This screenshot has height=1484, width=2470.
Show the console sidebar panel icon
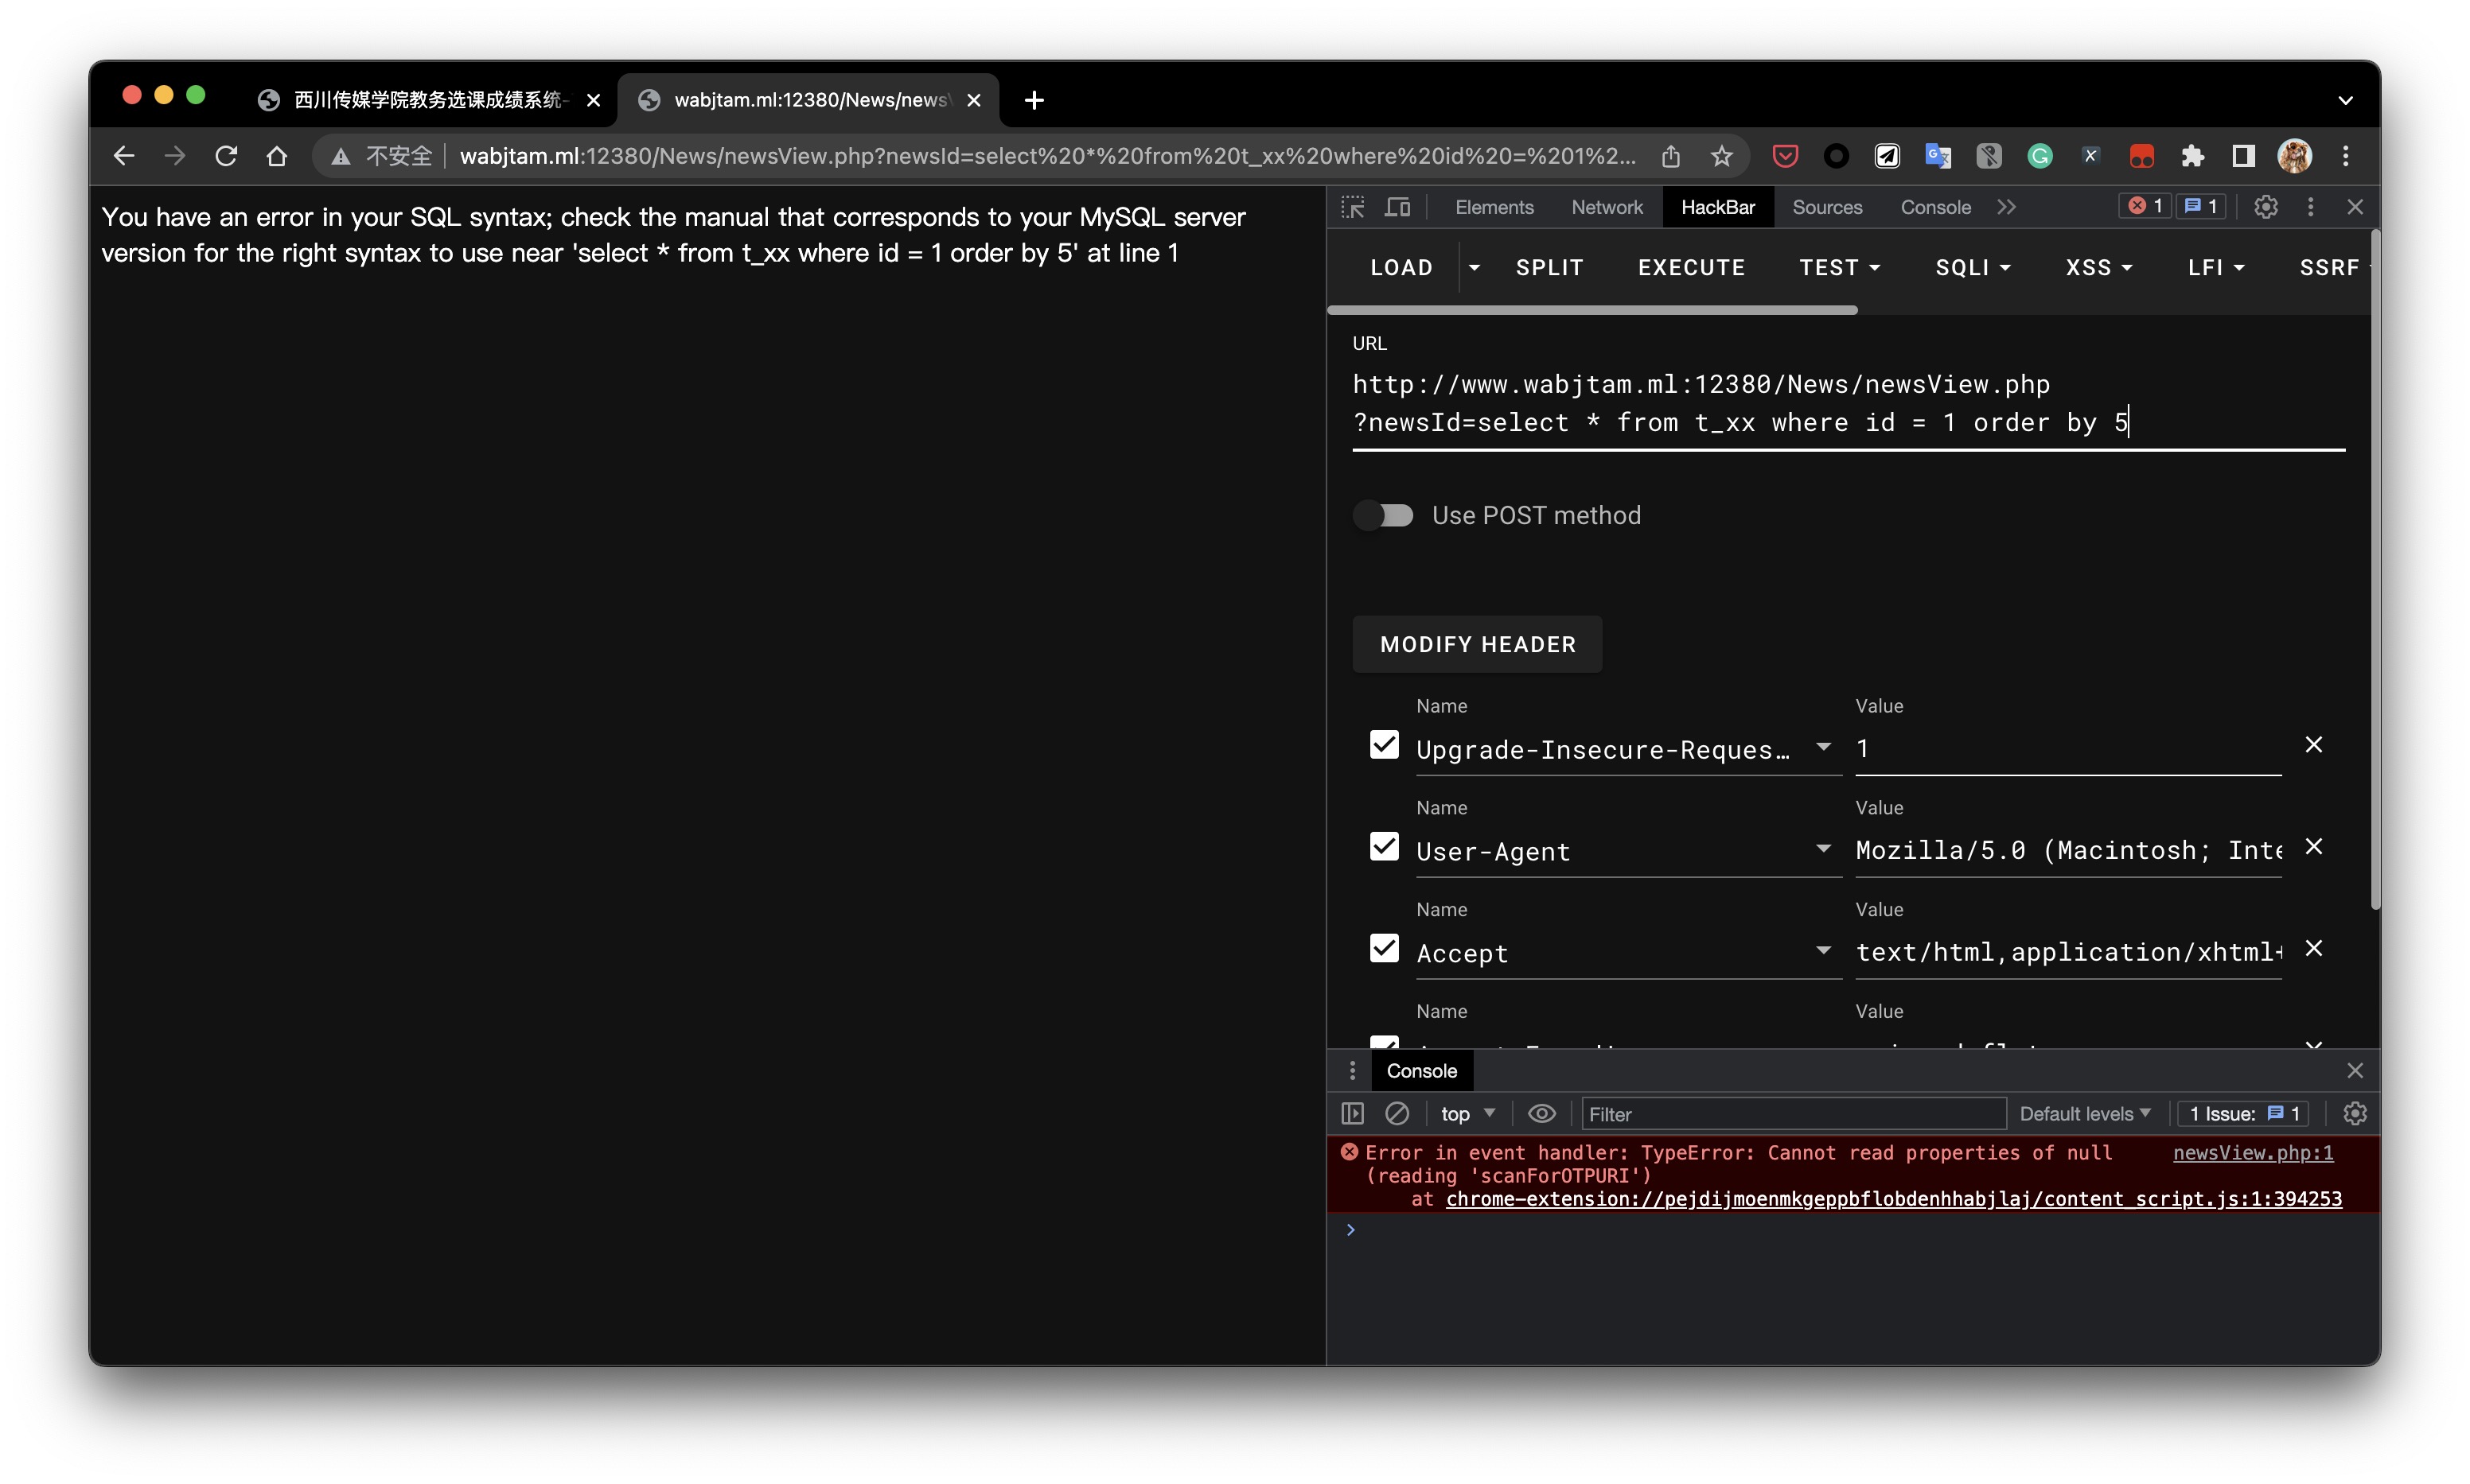[x=1351, y=1113]
